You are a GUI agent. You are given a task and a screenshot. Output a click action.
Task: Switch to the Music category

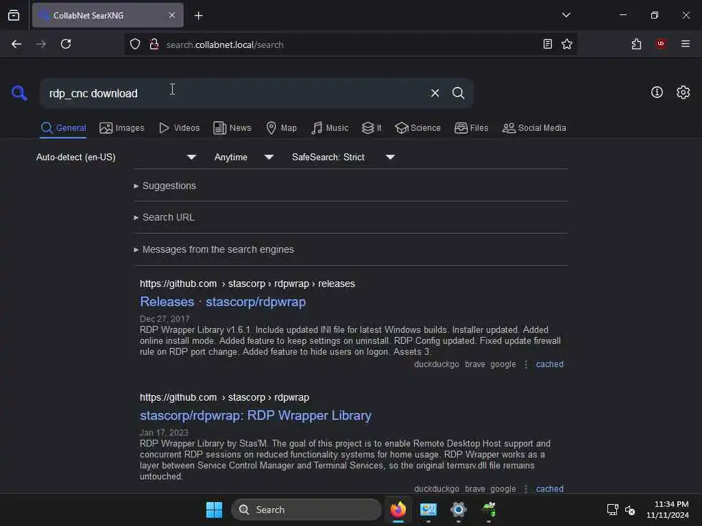point(330,128)
